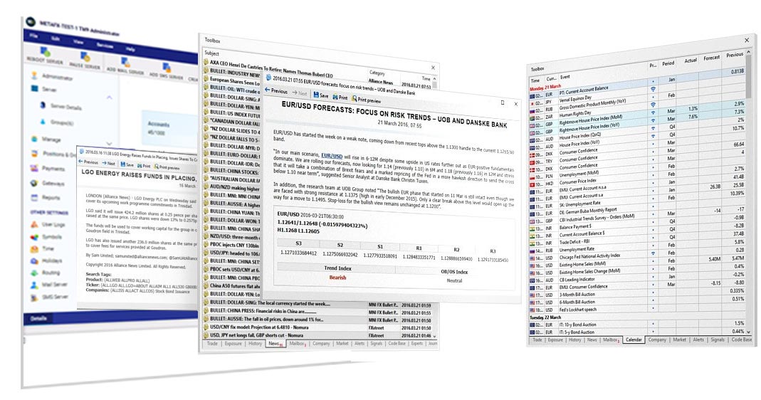
Task: Click Previous in the EUR/USD forecasts article
Action: click(276, 91)
